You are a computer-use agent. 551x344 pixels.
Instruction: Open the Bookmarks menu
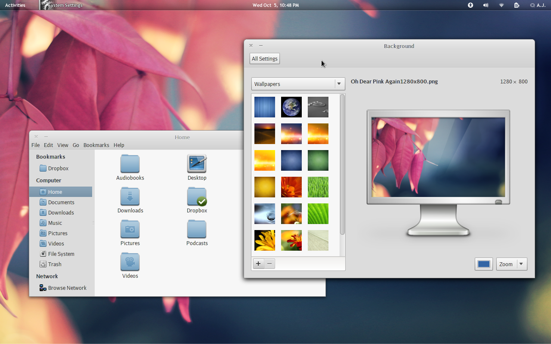click(x=96, y=145)
